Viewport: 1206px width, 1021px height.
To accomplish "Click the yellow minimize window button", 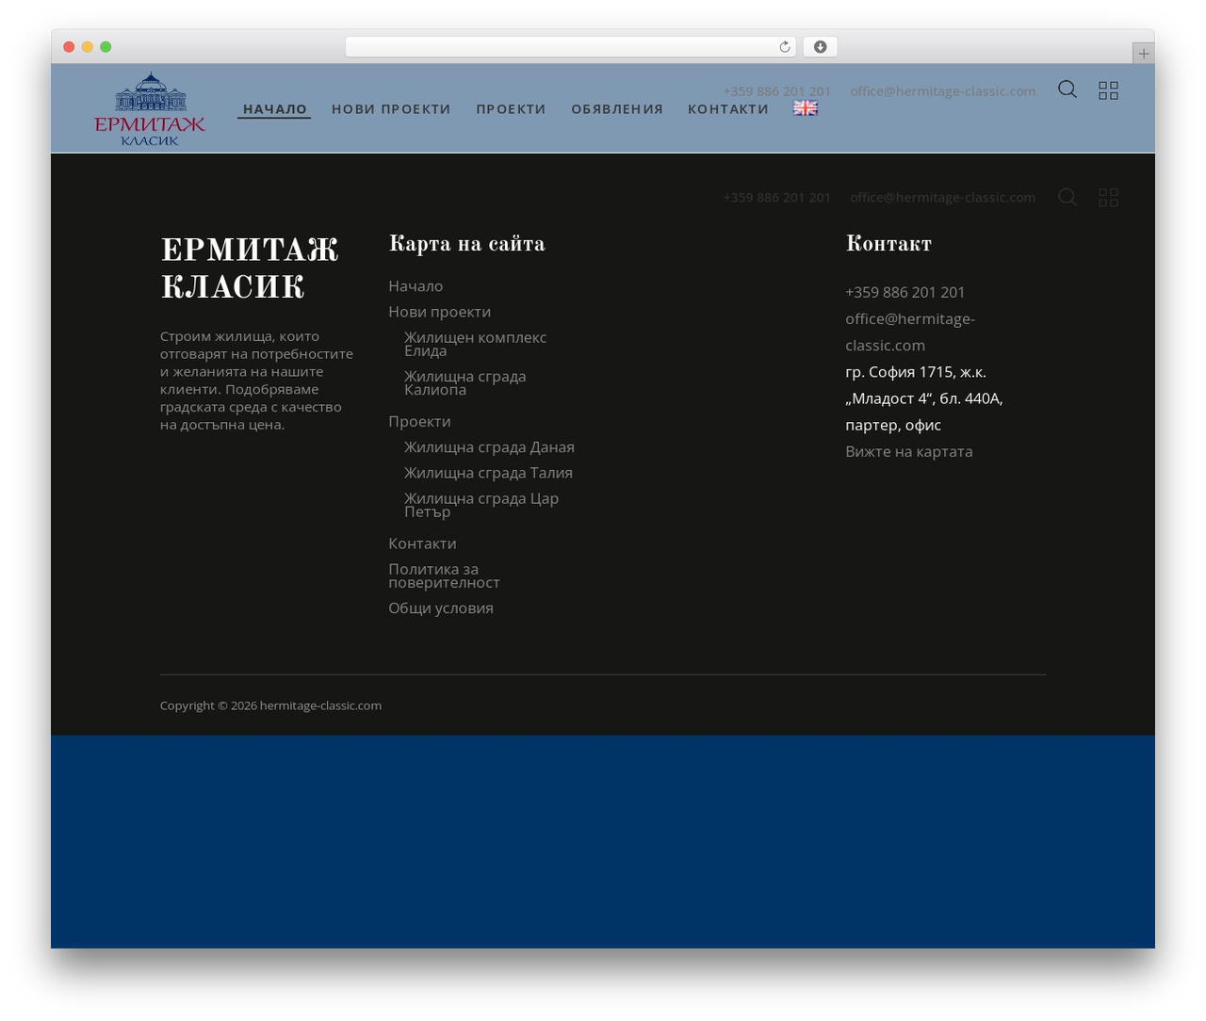I will coord(88,47).
